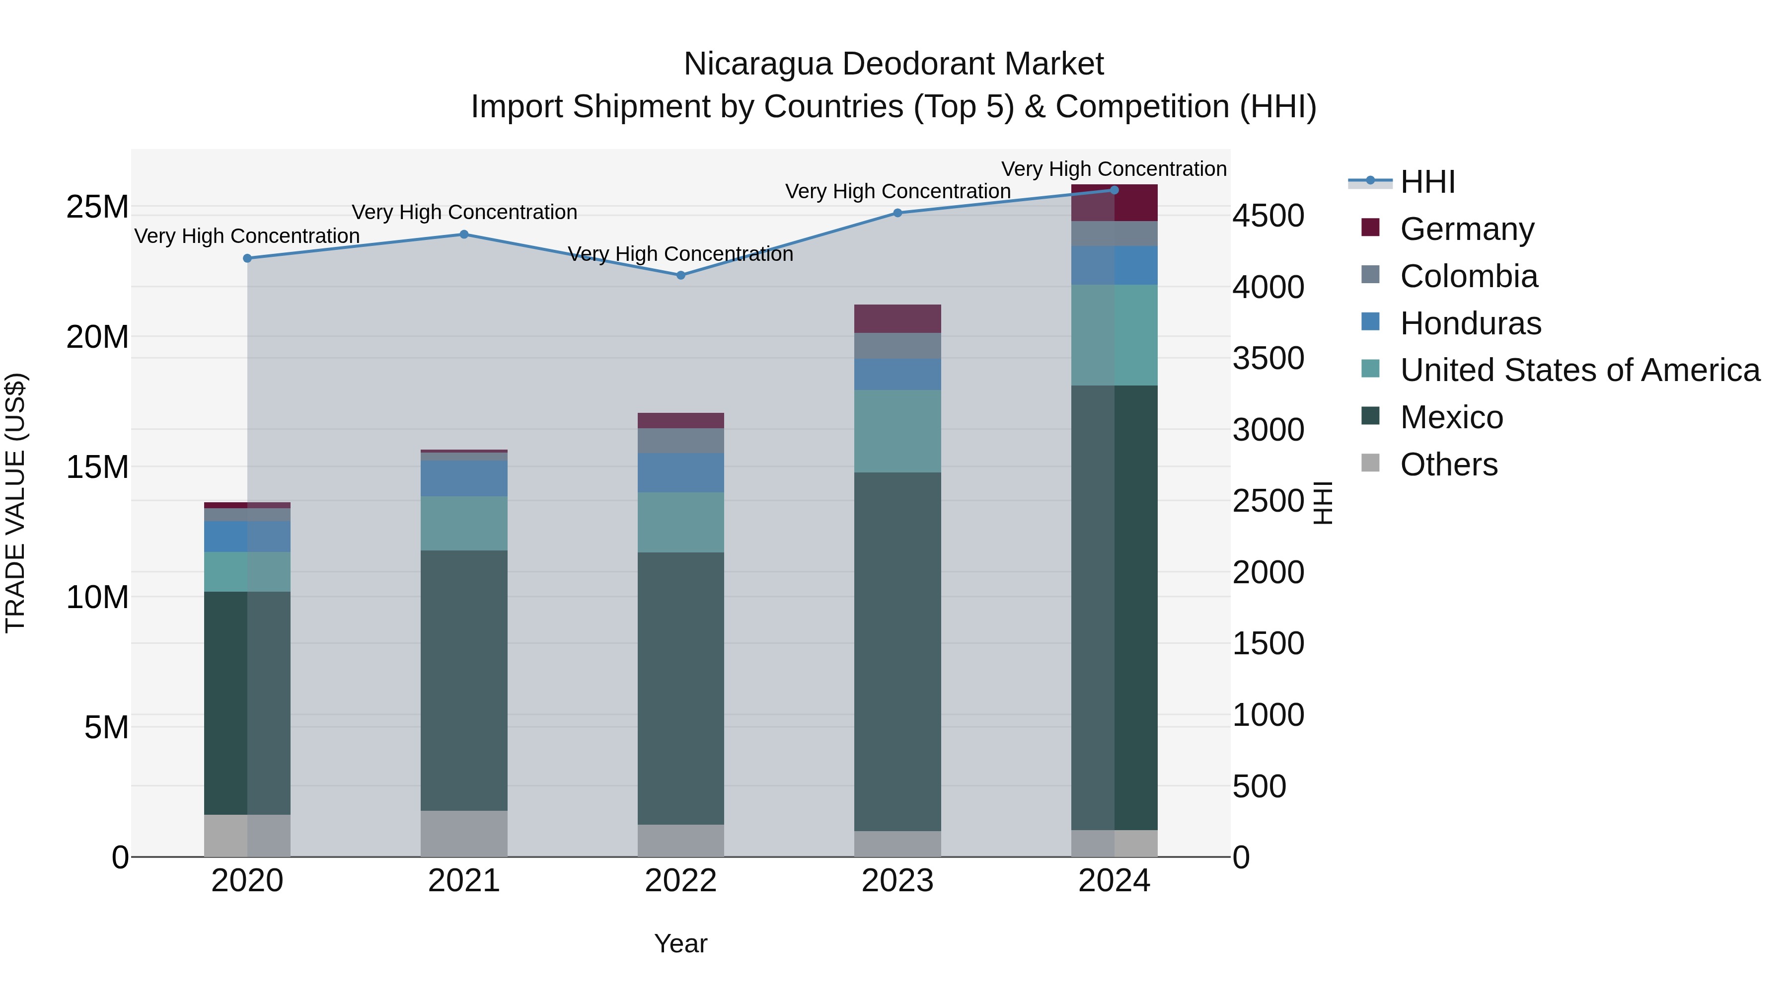The height and width of the screenshot is (1006, 1788).
Task: Click the Nicaragua Deodorant Market title
Action: pyautogui.click(x=894, y=64)
